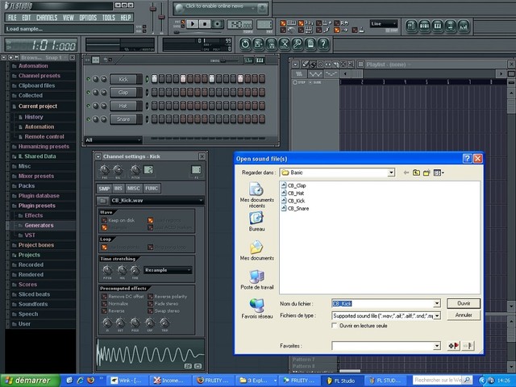Open the project info document icon

310,44
